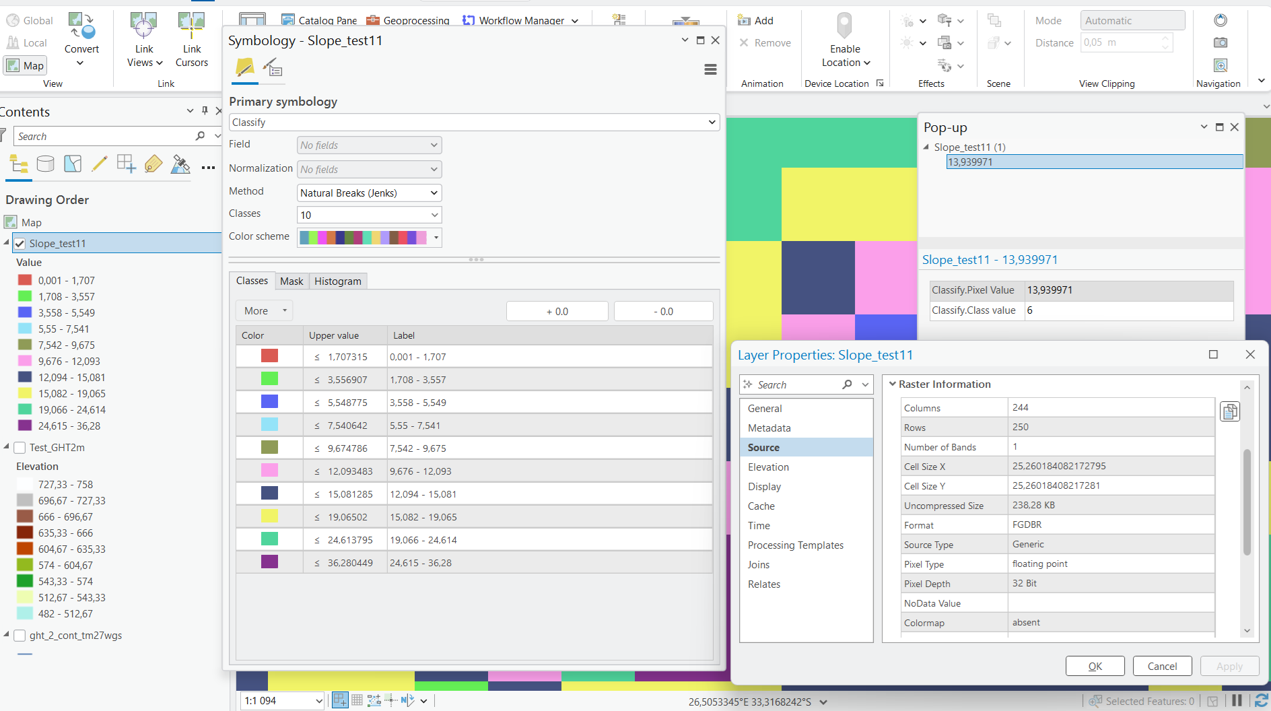This screenshot has height=711, width=1271.
Task: Expand the Classes count dropdown
Action: tap(370, 215)
